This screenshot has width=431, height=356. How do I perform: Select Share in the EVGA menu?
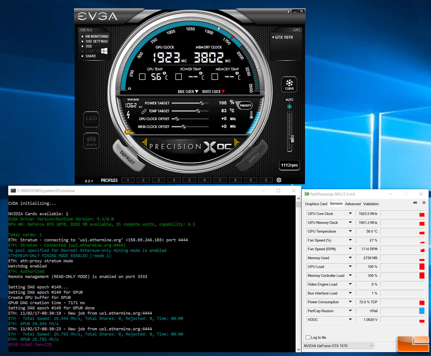(x=88, y=56)
